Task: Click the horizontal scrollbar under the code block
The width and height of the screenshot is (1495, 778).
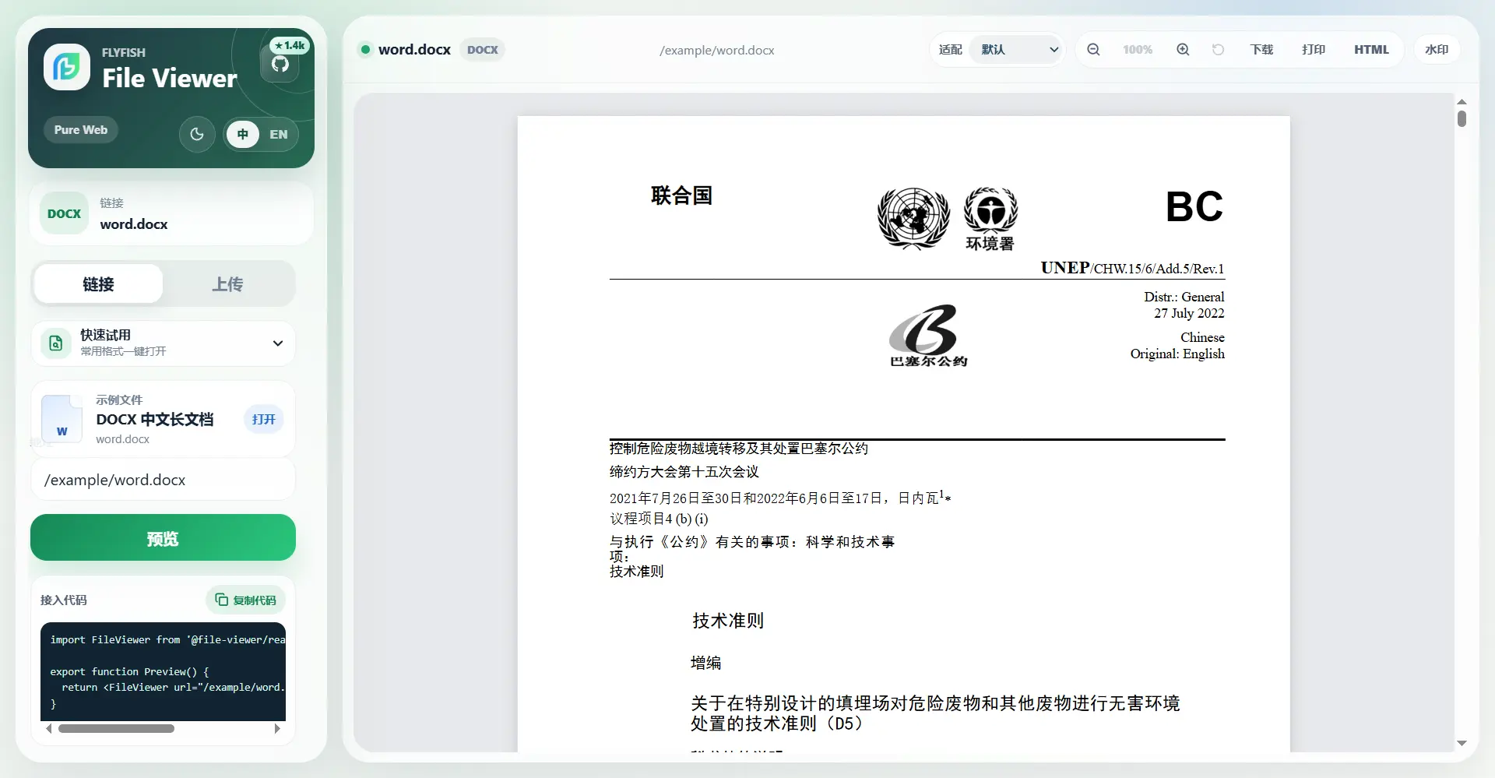Action: [x=116, y=729]
